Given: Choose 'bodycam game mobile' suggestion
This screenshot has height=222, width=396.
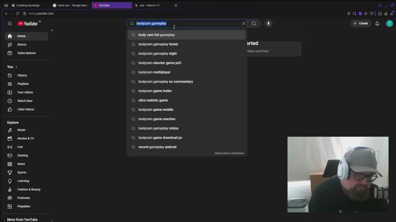Looking at the screenshot, I should pos(187,109).
